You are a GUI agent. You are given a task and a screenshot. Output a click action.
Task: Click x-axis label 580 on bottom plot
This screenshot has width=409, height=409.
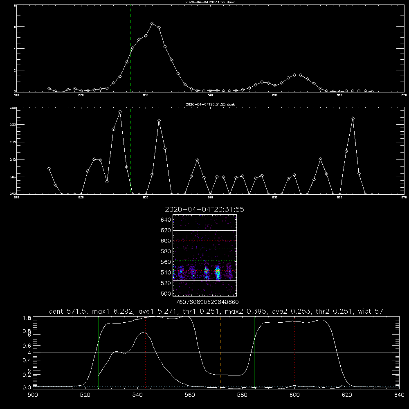[x=242, y=395]
